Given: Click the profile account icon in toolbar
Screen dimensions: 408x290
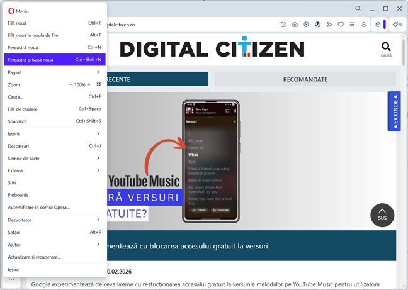Looking at the screenshot, I should (363, 25).
